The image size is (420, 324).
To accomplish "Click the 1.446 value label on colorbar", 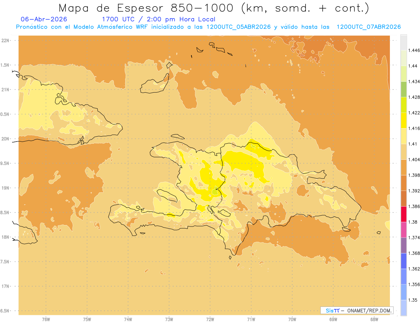I will (x=414, y=50).
